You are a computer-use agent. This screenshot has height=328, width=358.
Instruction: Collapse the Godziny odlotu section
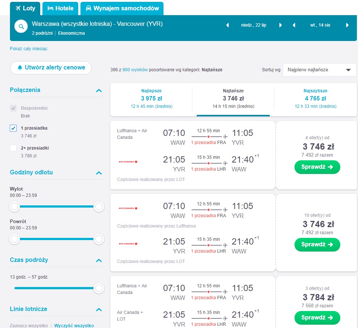point(99,173)
